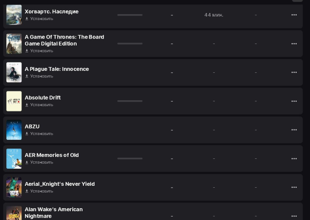
Task: Click the Alan Wake's American Nightmare thumbnail
Action: (x=14, y=214)
